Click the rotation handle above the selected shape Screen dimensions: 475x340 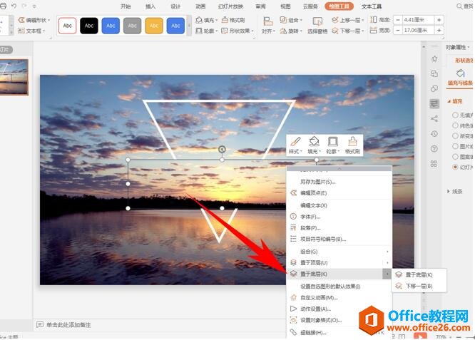coord(222,149)
